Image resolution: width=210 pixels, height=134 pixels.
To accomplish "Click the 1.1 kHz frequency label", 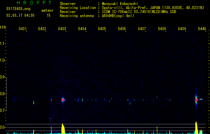I will tap(2, 44).
